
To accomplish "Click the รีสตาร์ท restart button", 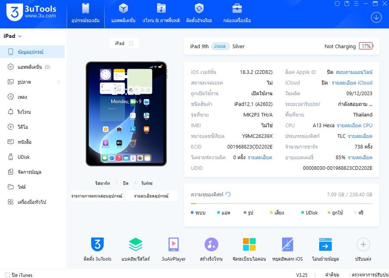I will pyautogui.click(x=102, y=183).
